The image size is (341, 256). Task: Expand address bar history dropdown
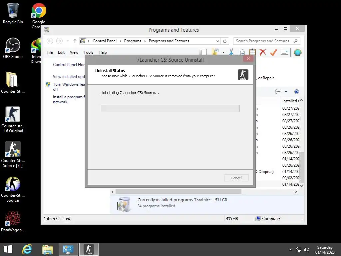click(217, 41)
